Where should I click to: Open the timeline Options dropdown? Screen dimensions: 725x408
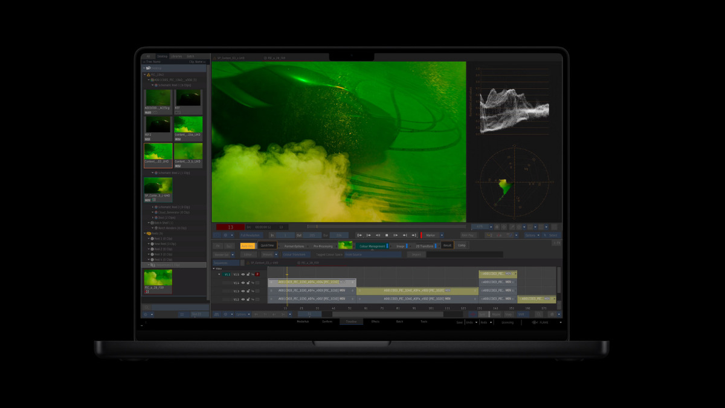pyautogui.click(x=242, y=314)
